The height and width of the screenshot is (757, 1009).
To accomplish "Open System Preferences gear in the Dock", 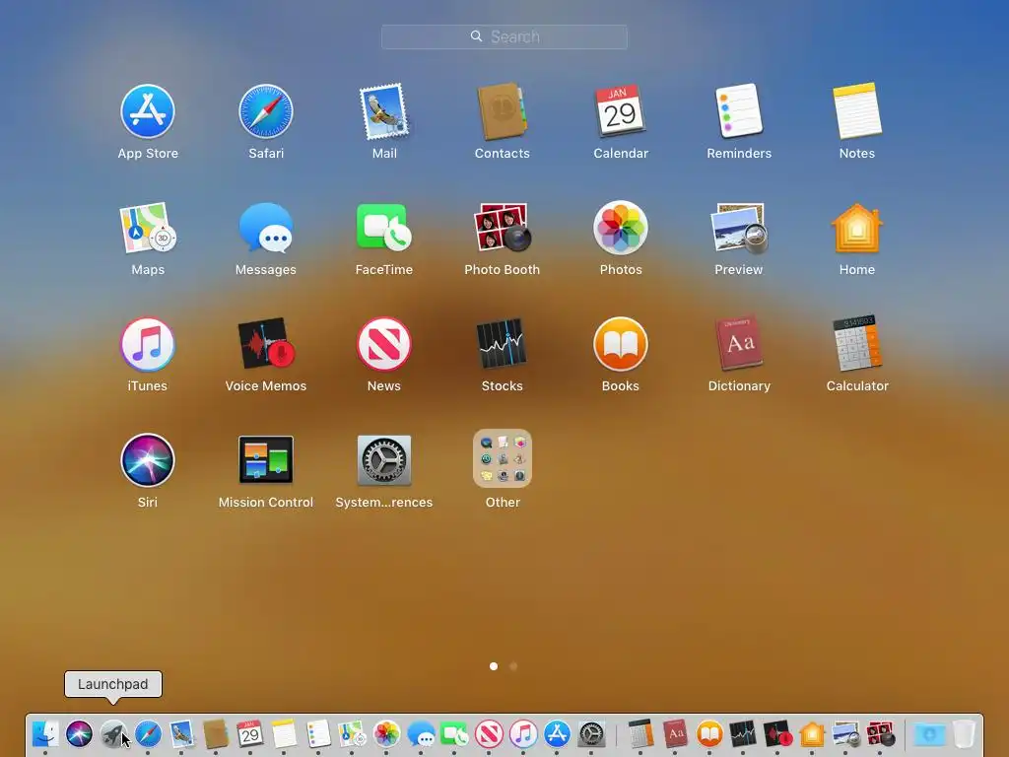I will tap(591, 733).
